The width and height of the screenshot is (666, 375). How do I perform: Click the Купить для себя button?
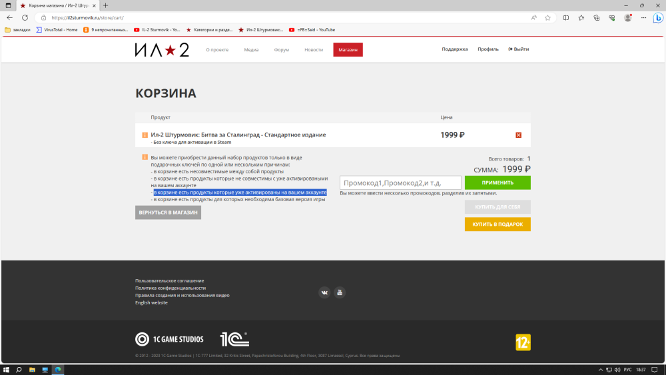[498, 207]
